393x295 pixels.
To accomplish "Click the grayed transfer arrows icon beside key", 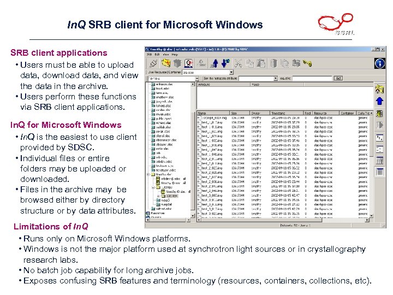I will 296,63.
